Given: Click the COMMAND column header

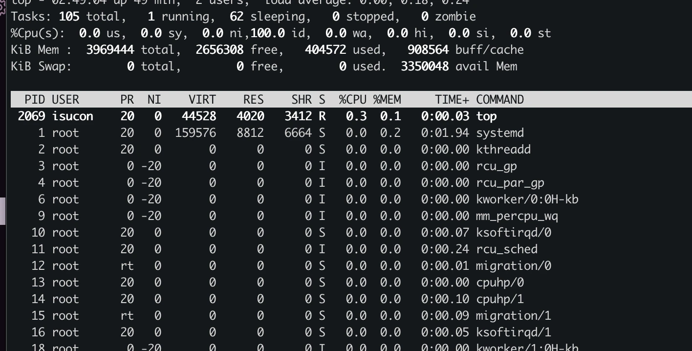Looking at the screenshot, I should click(x=500, y=100).
